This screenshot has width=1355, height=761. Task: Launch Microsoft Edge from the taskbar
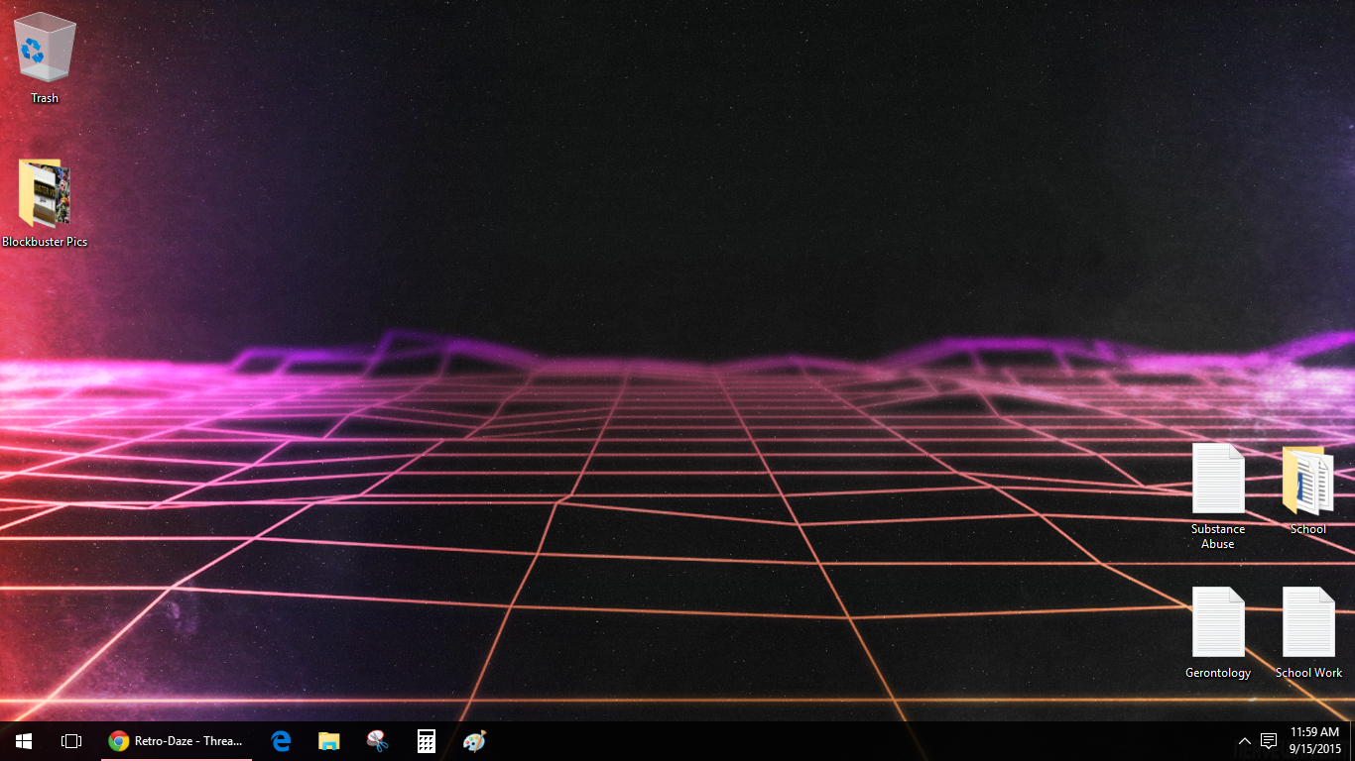coord(282,741)
